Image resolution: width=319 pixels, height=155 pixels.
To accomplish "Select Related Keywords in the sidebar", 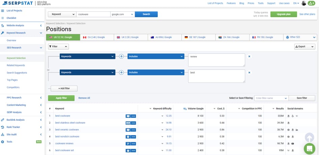I will [16, 65].
